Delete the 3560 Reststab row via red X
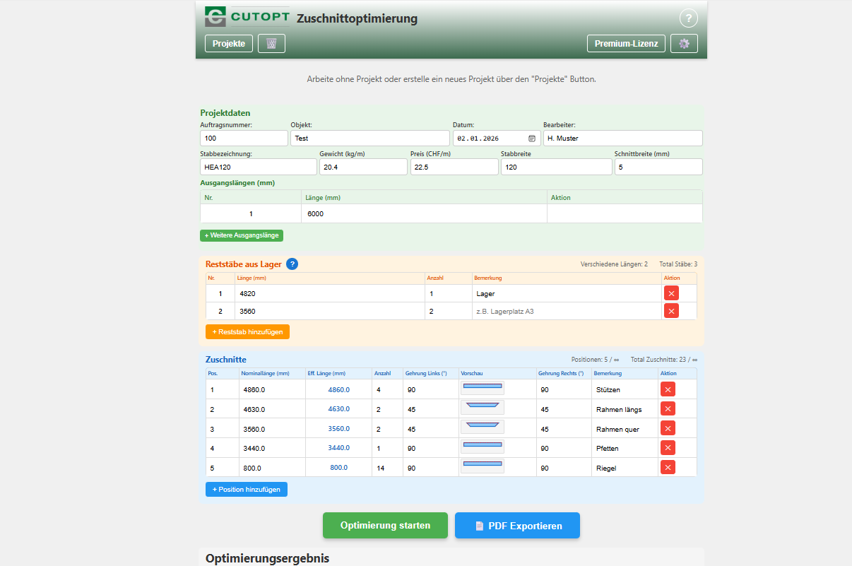852x566 pixels. [671, 311]
